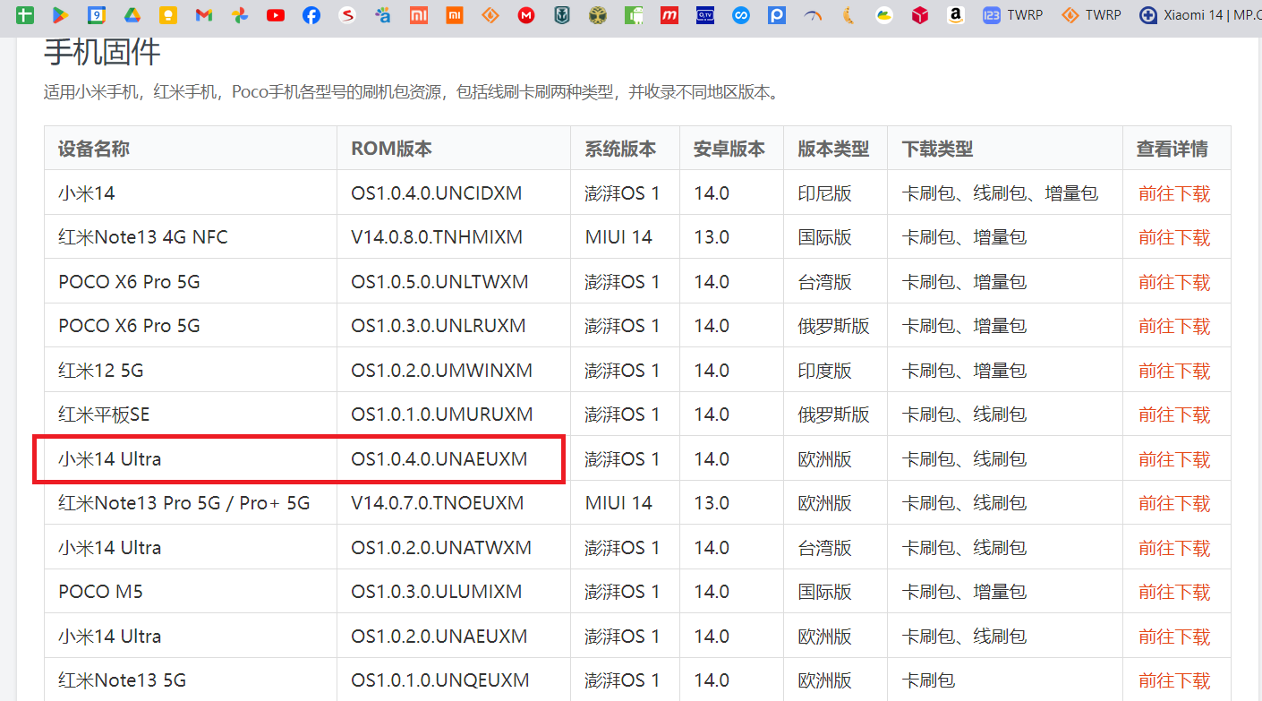Click the 手机固件 page heading
This screenshot has height=701, width=1262.
pyautogui.click(x=102, y=53)
